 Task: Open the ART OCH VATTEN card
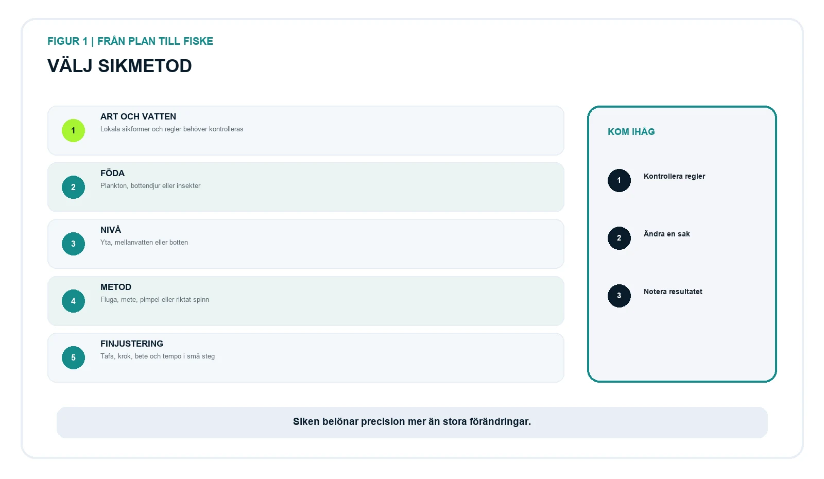click(x=306, y=130)
